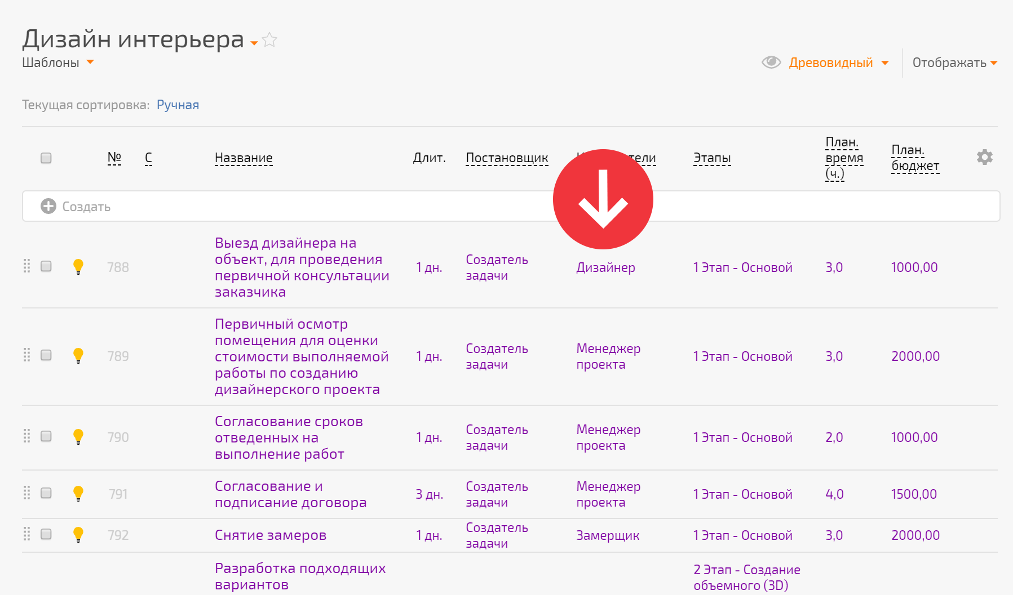Click lightbulb icon of task 788
This screenshot has height=595, width=1013.
pyautogui.click(x=78, y=267)
